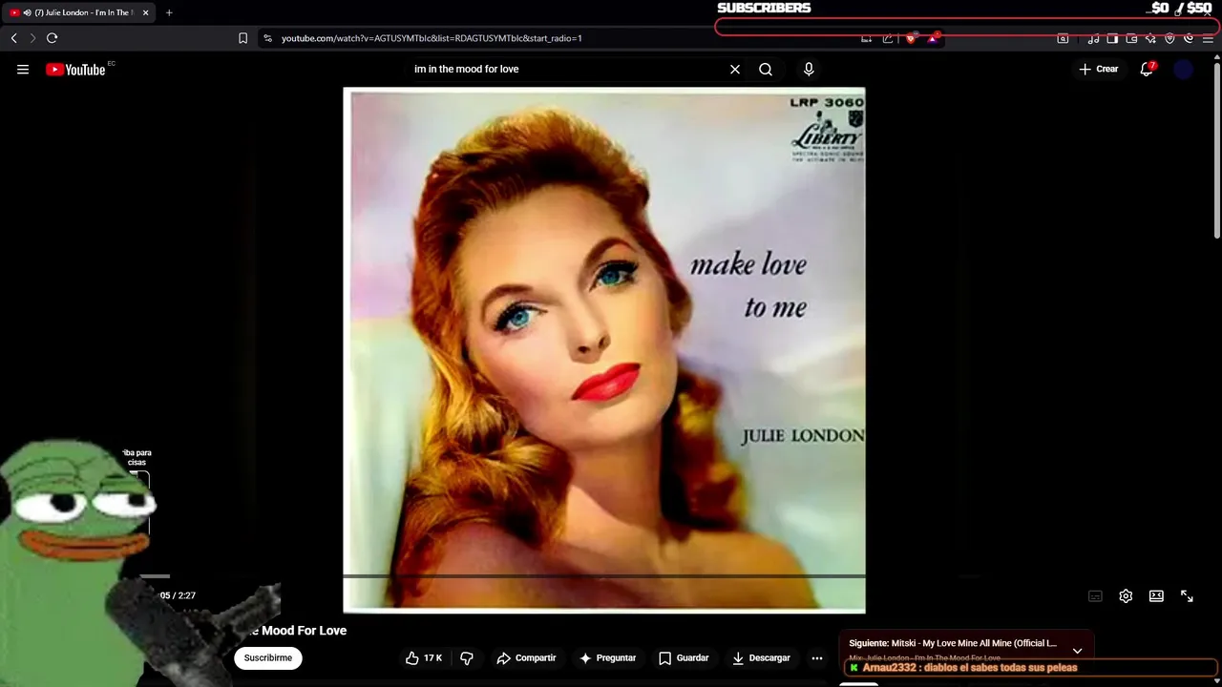This screenshot has width=1222, height=687.
Task: Open the Brave Wallet icon
Action: coord(1131,38)
